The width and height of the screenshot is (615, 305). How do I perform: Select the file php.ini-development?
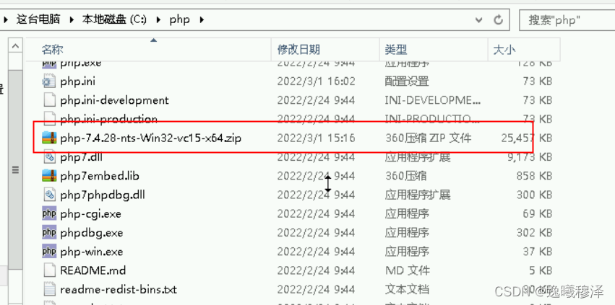(x=114, y=100)
